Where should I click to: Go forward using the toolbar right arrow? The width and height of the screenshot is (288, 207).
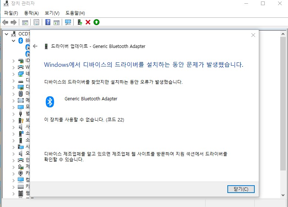[14, 23]
